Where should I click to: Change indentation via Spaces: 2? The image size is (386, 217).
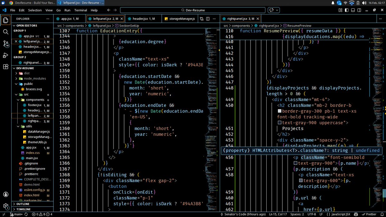click(x=297, y=214)
